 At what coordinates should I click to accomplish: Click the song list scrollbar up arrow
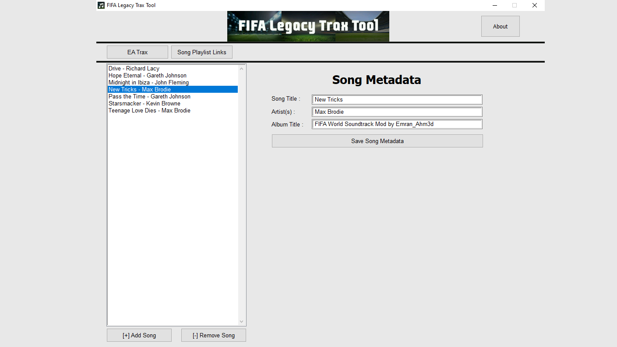tap(241, 69)
